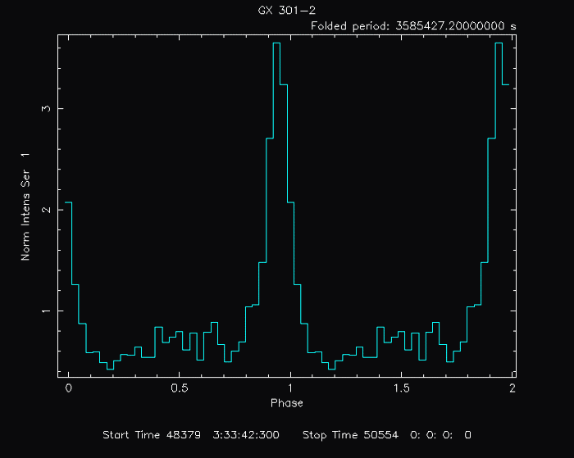Click the curve's first bin at phase 0
This screenshot has width=574, height=458.
tap(69, 202)
